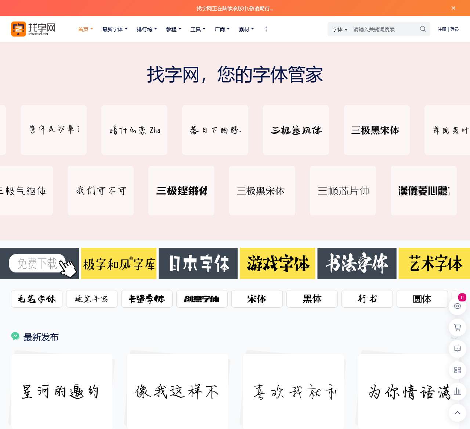The image size is (470, 429).
Task: Open the 工具 dropdown menu
Action: (x=198, y=29)
